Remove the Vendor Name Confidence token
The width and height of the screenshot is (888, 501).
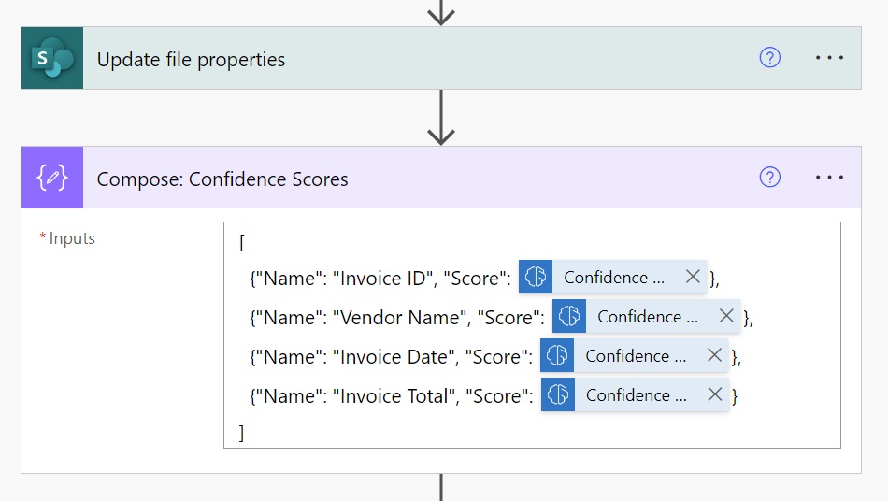click(726, 316)
